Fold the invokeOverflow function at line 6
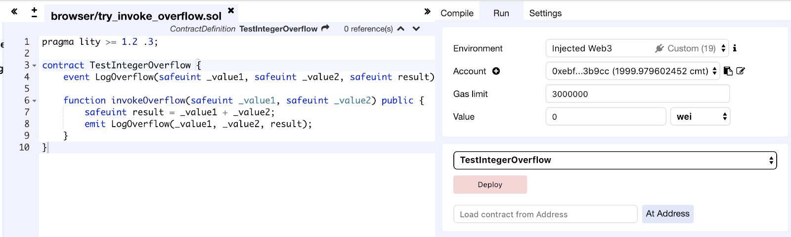This screenshot has width=791, height=237. click(35, 101)
